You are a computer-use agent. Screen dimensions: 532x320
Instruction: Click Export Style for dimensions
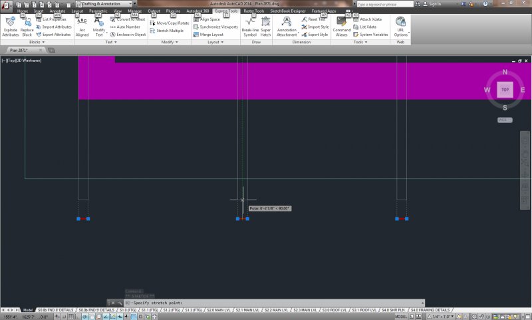coord(315,35)
